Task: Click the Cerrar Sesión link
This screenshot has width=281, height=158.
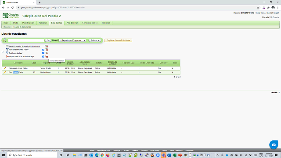Action: (260, 13)
